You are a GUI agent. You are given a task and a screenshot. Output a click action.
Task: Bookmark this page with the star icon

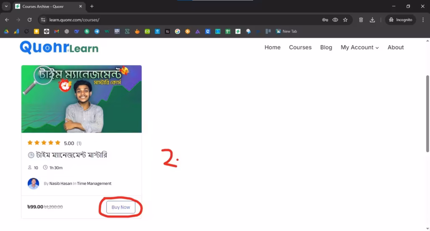(x=345, y=20)
